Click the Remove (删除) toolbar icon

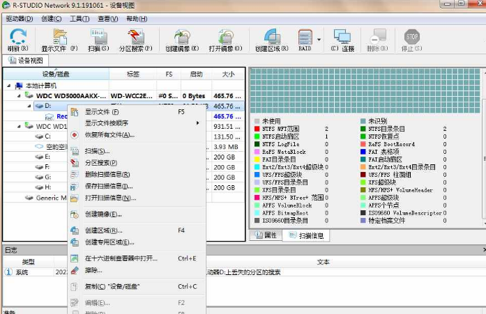pyautogui.click(x=377, y=40)
